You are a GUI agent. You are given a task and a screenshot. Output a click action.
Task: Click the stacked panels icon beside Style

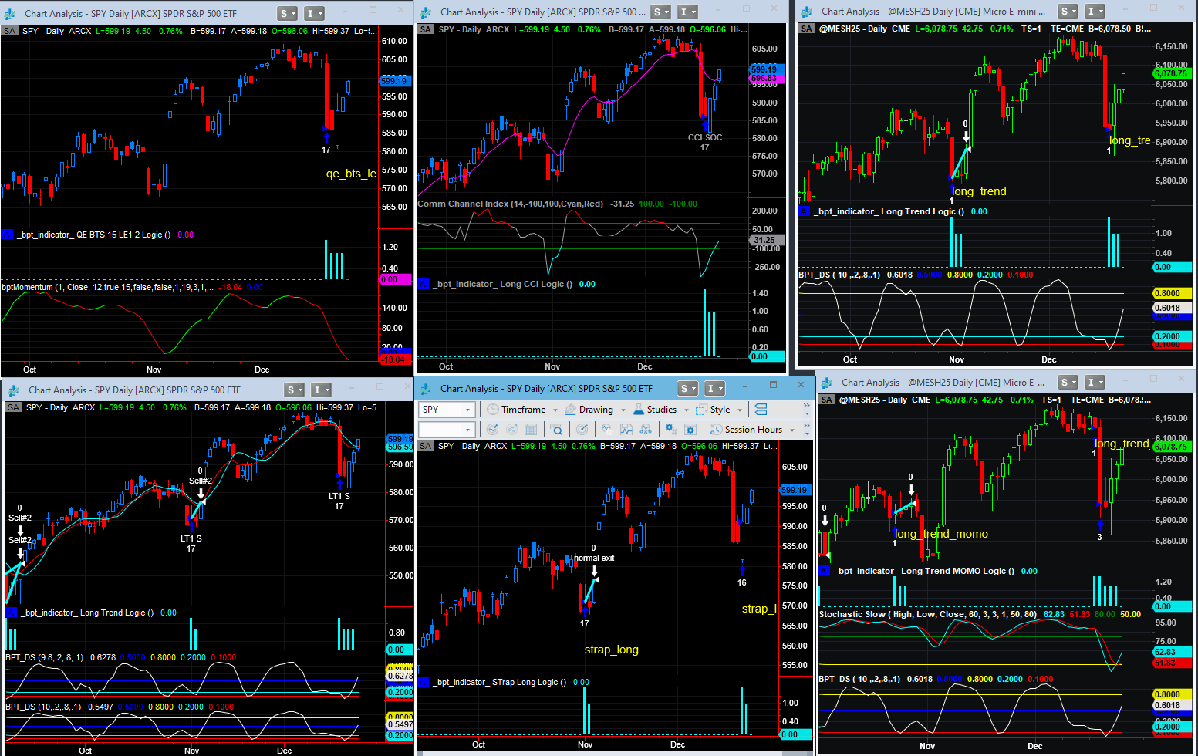point(761,410)
